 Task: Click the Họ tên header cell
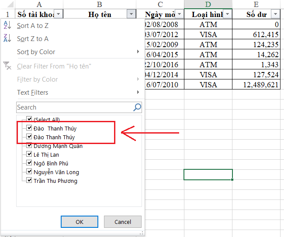pyautogui.click(x=100, y=14)
